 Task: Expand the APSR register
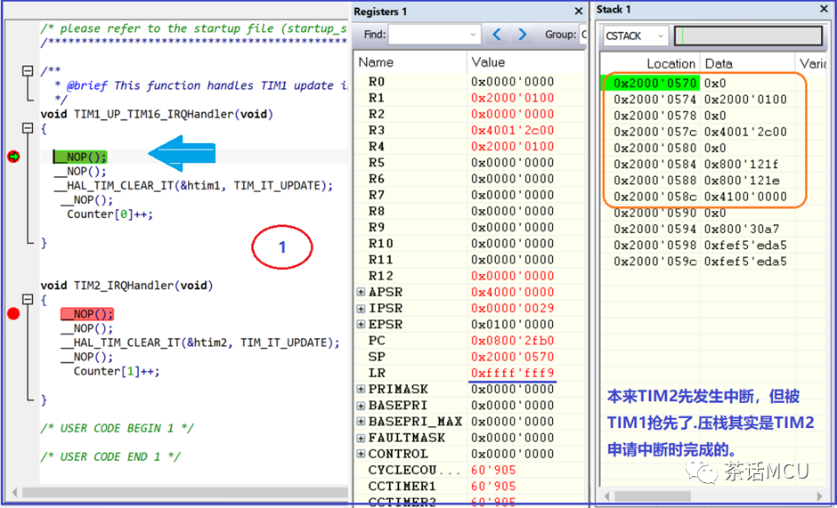point(361,292)
